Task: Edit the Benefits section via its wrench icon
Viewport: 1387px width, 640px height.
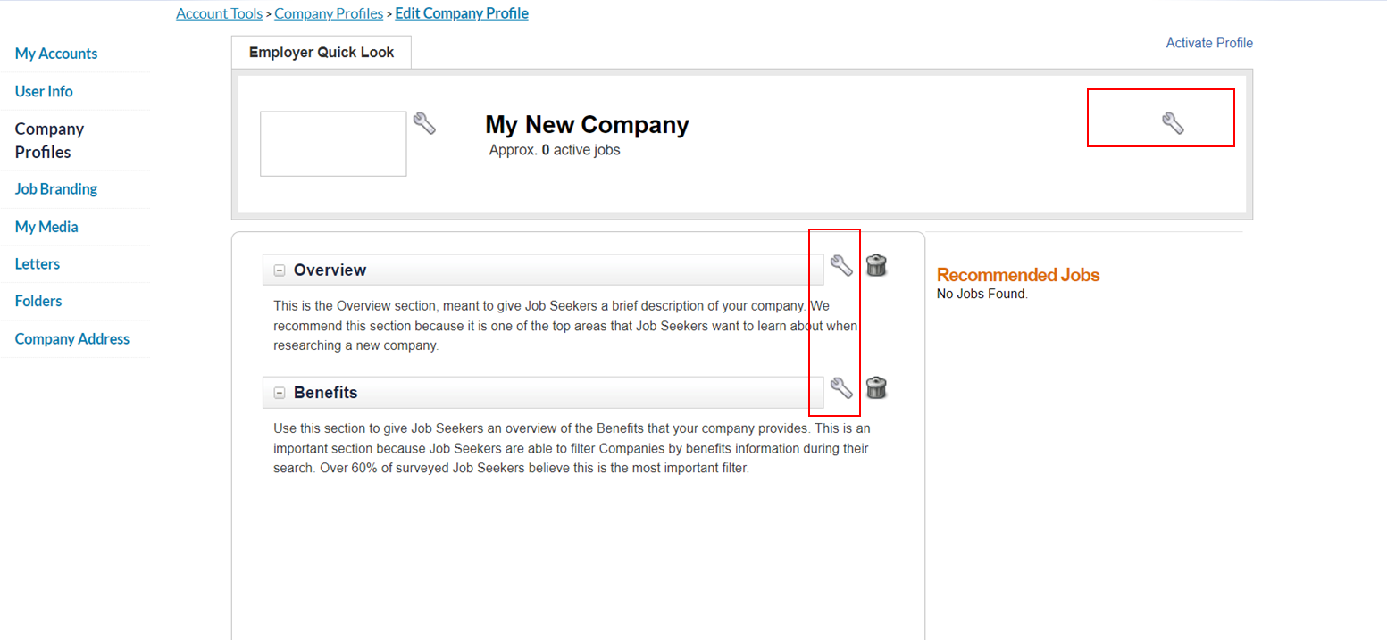Action: point(839,386)
